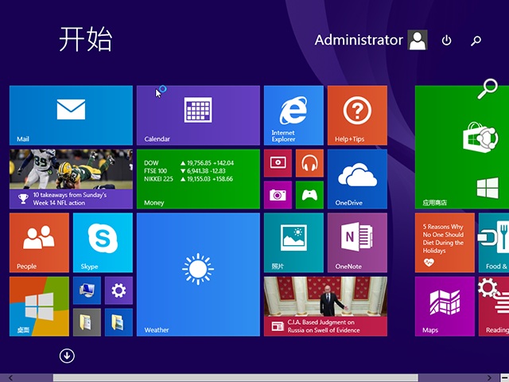This screenshot has width=509, height=382.
Task: Open the Maps tile
Action: click(445, 306)
